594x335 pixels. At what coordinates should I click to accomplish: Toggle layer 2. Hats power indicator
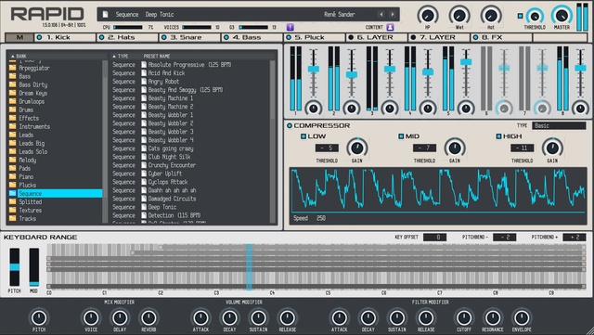tap(101, 37)
